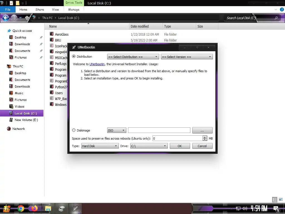Open Documents under This PC
This screenshot has width=285, height=214.
(22, 80)
